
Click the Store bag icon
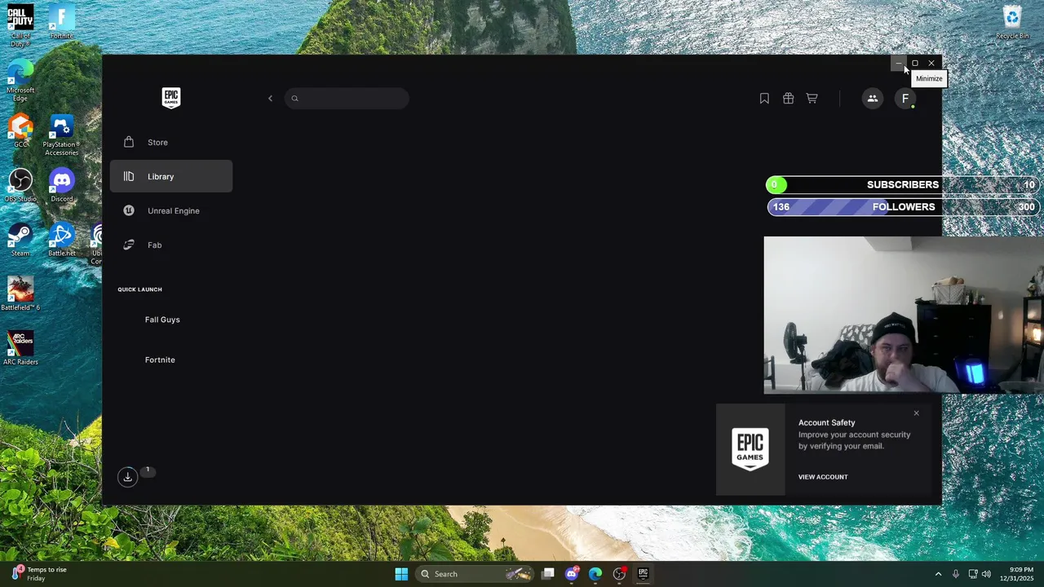[129, 142]
